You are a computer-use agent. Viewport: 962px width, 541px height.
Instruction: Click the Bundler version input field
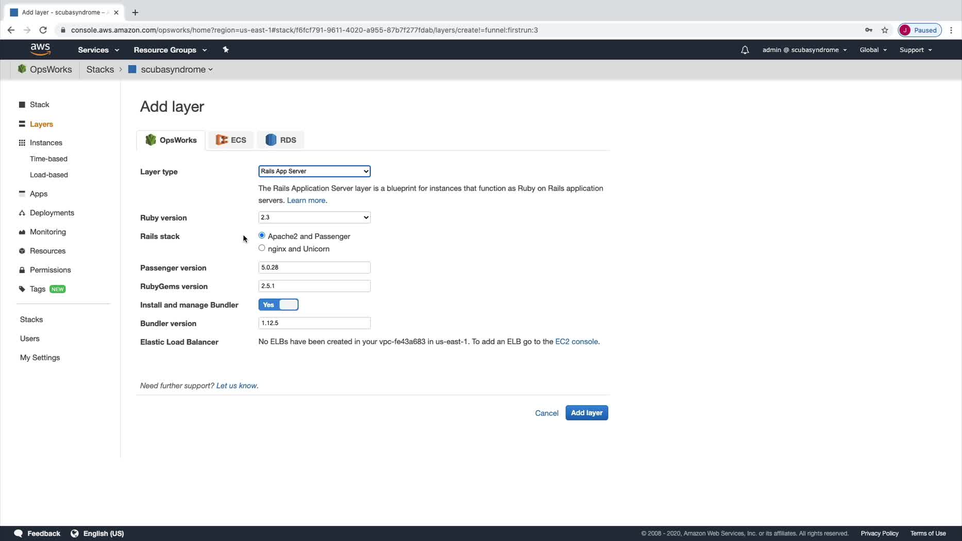(314, 323)
